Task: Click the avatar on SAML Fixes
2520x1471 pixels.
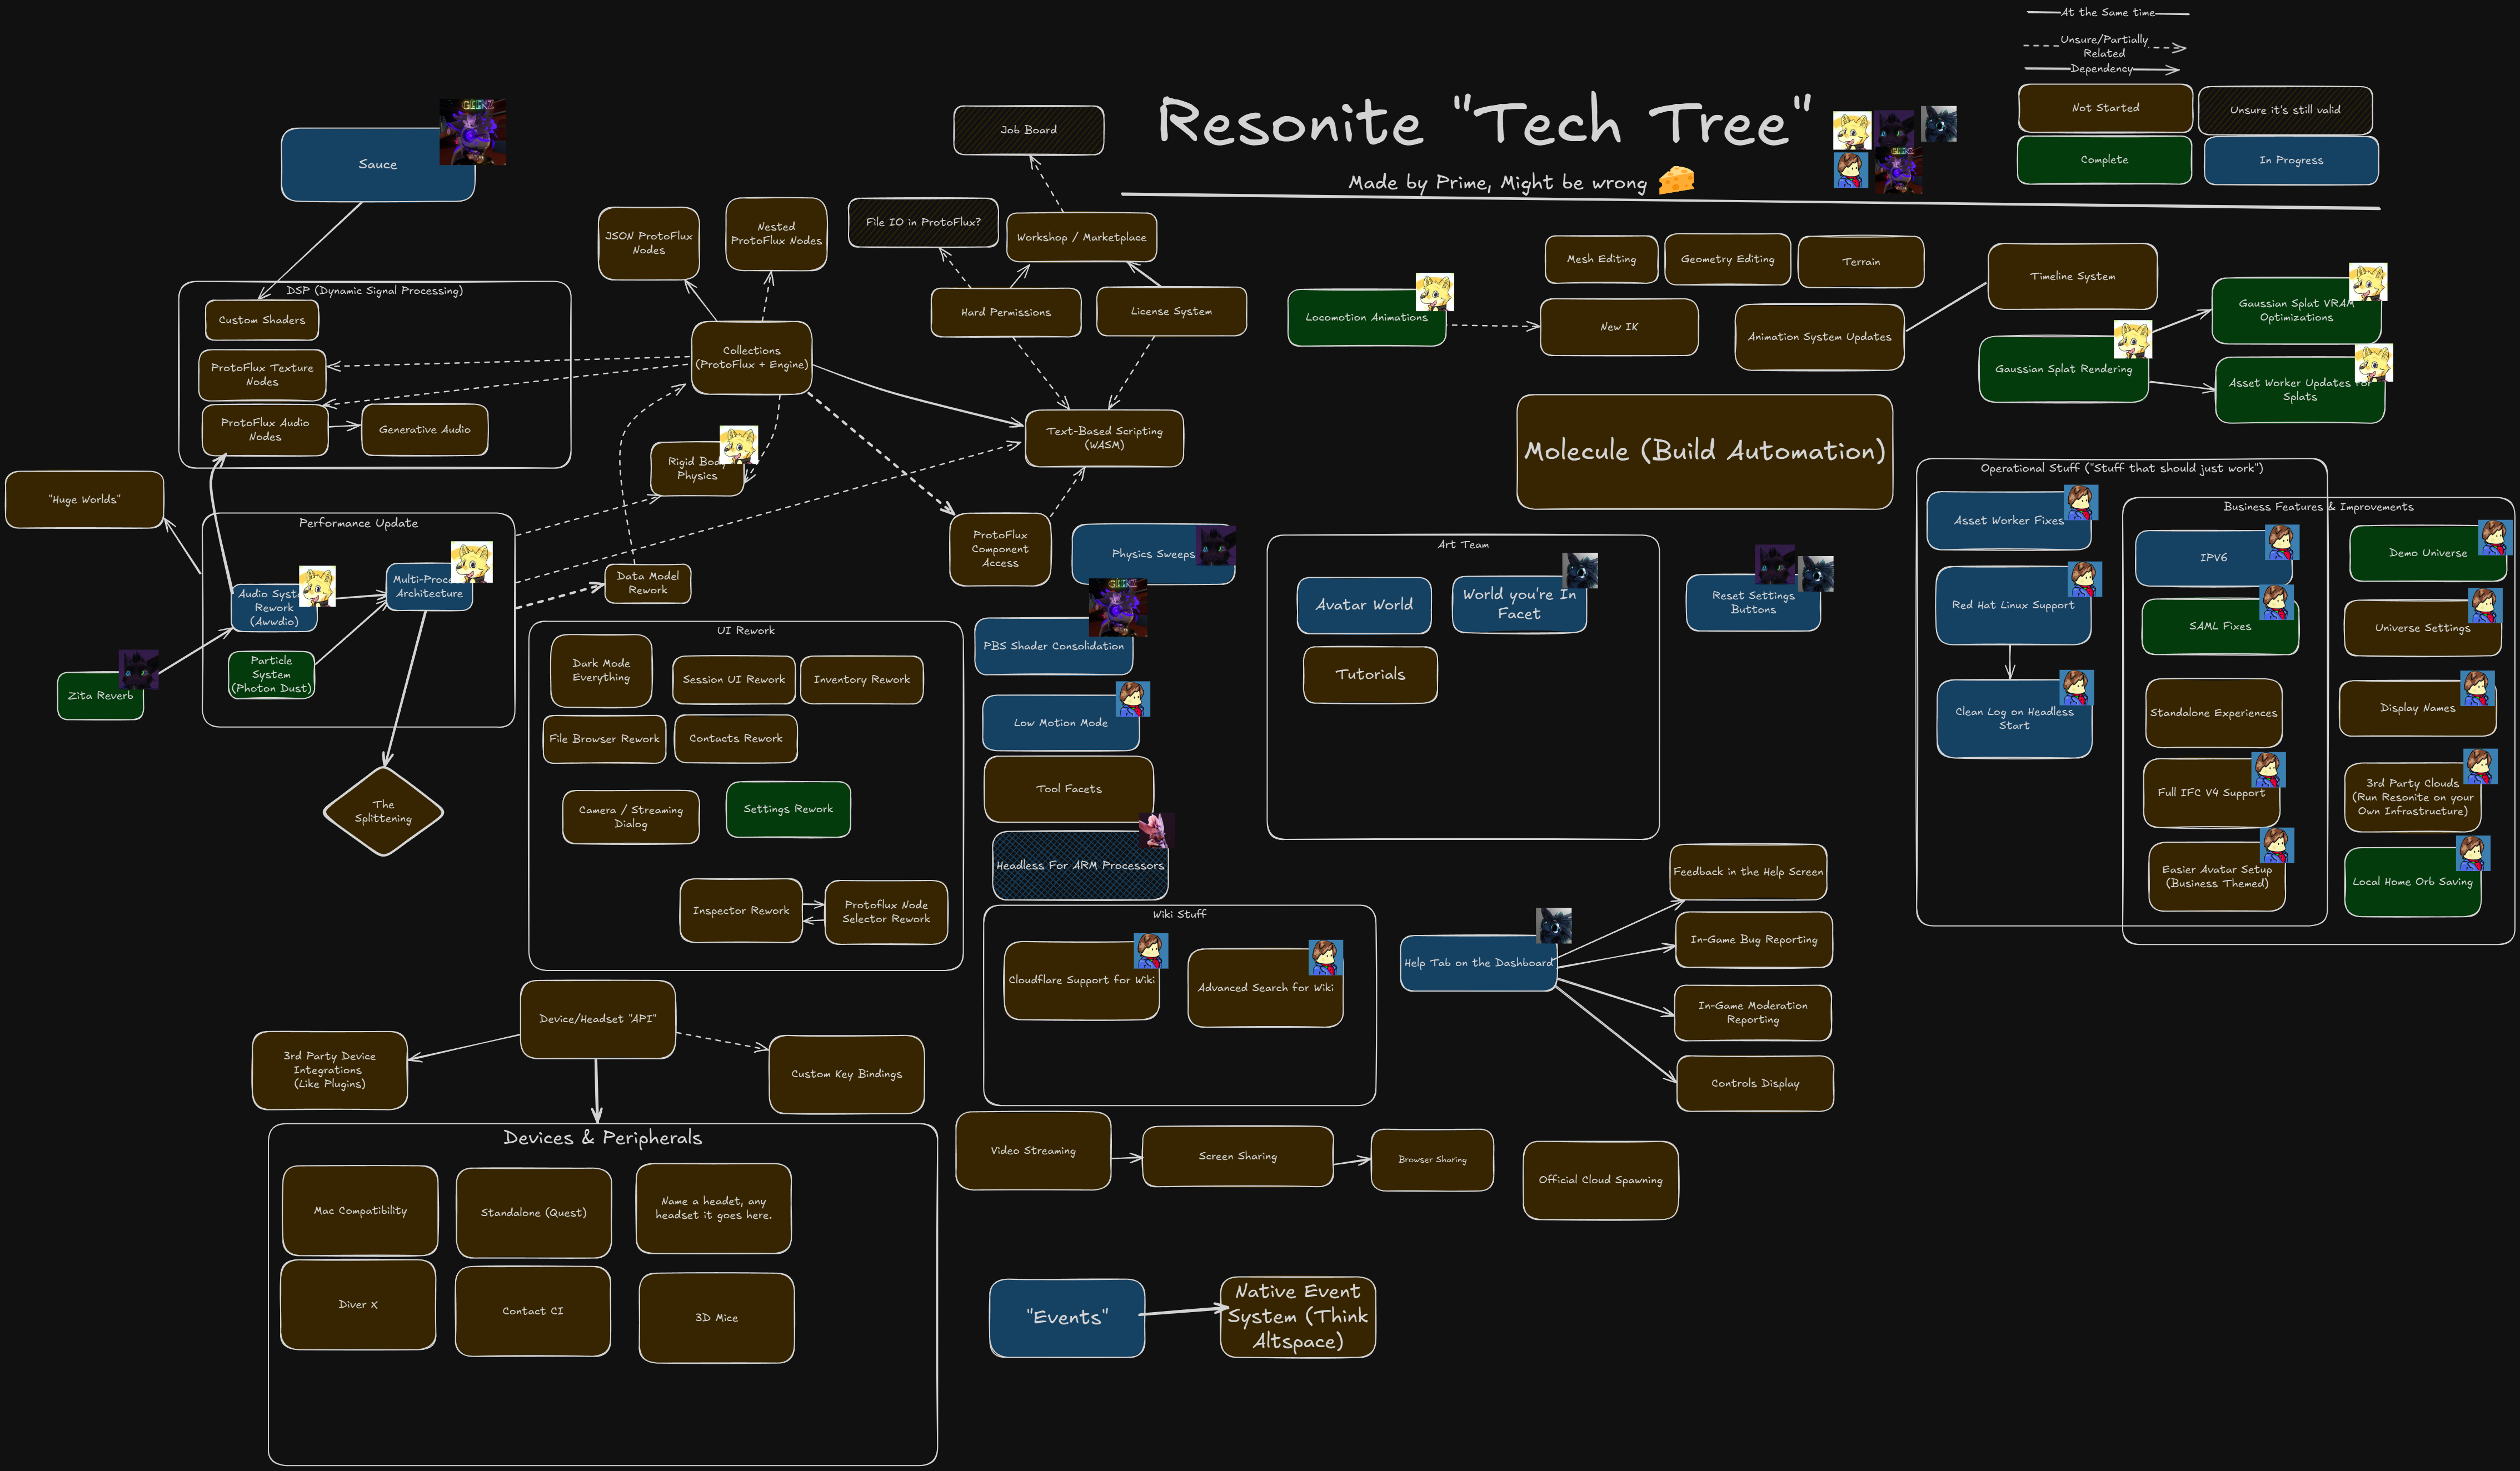Action: click(x=2277, y=603)
